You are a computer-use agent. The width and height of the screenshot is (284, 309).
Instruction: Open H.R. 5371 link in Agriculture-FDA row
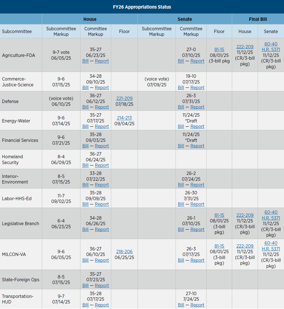(271, 49)
